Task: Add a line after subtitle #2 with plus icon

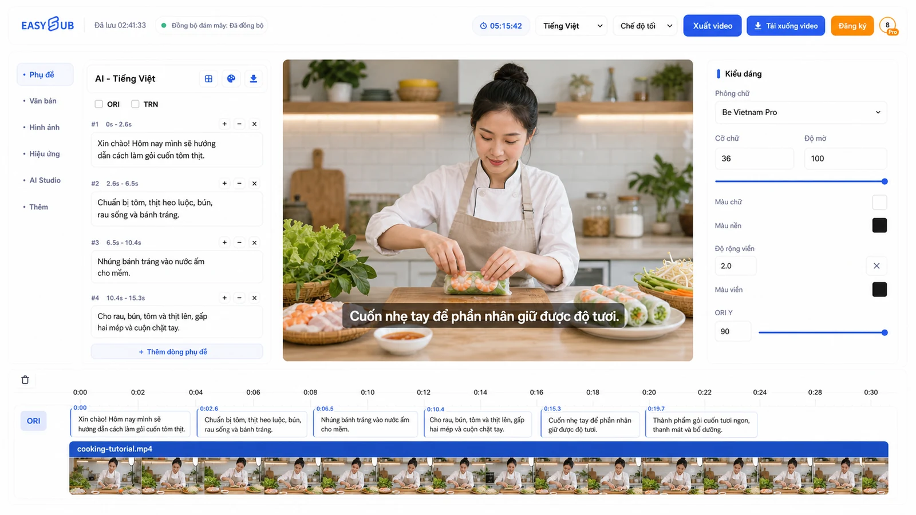Action: (224, 184)
